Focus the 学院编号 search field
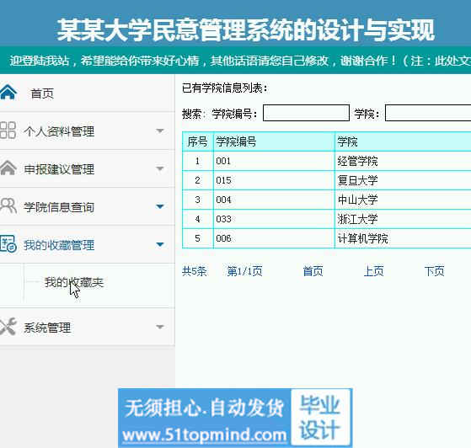The width and height of the screenshot is (471, 448). tap(306, 113)
